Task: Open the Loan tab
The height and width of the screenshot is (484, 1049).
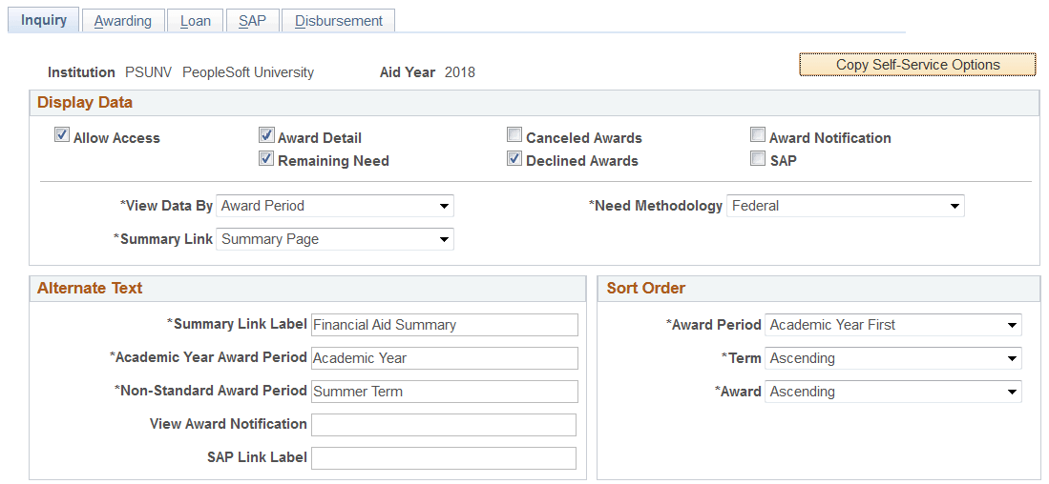Action: pyautogui.click(x=196, y=21)
